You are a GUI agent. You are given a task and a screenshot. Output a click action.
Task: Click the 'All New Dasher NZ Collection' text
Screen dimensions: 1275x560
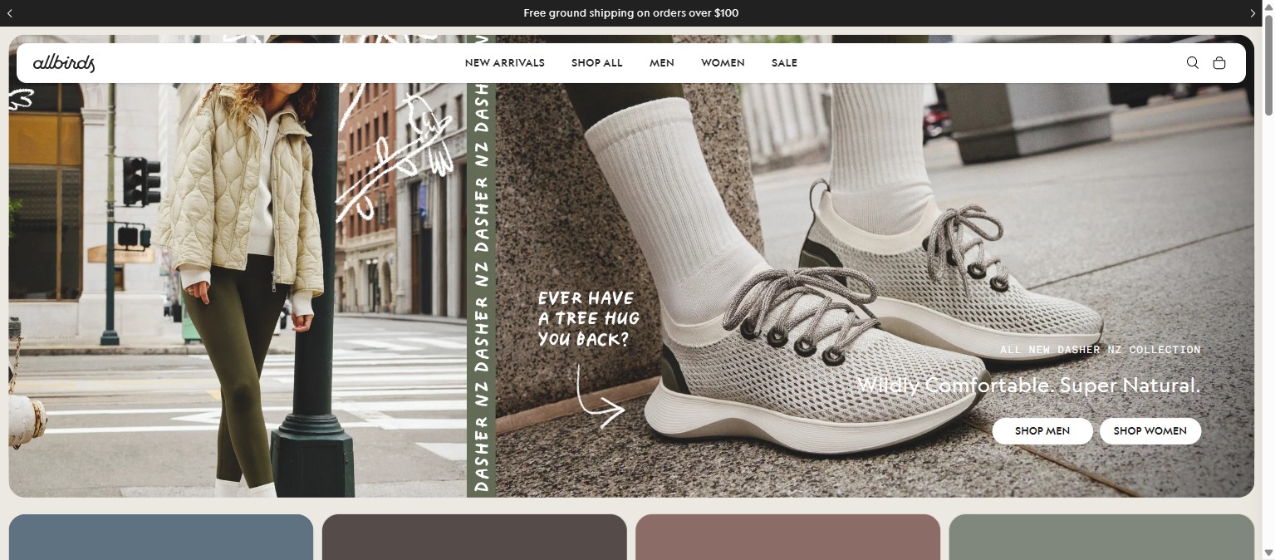[1101, 350]
